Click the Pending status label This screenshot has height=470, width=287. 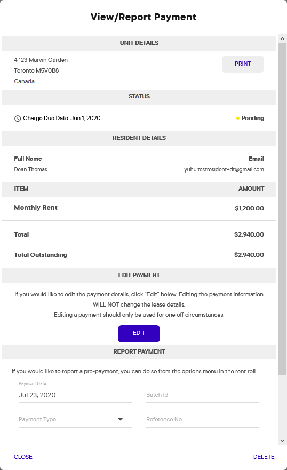(252, 119)
